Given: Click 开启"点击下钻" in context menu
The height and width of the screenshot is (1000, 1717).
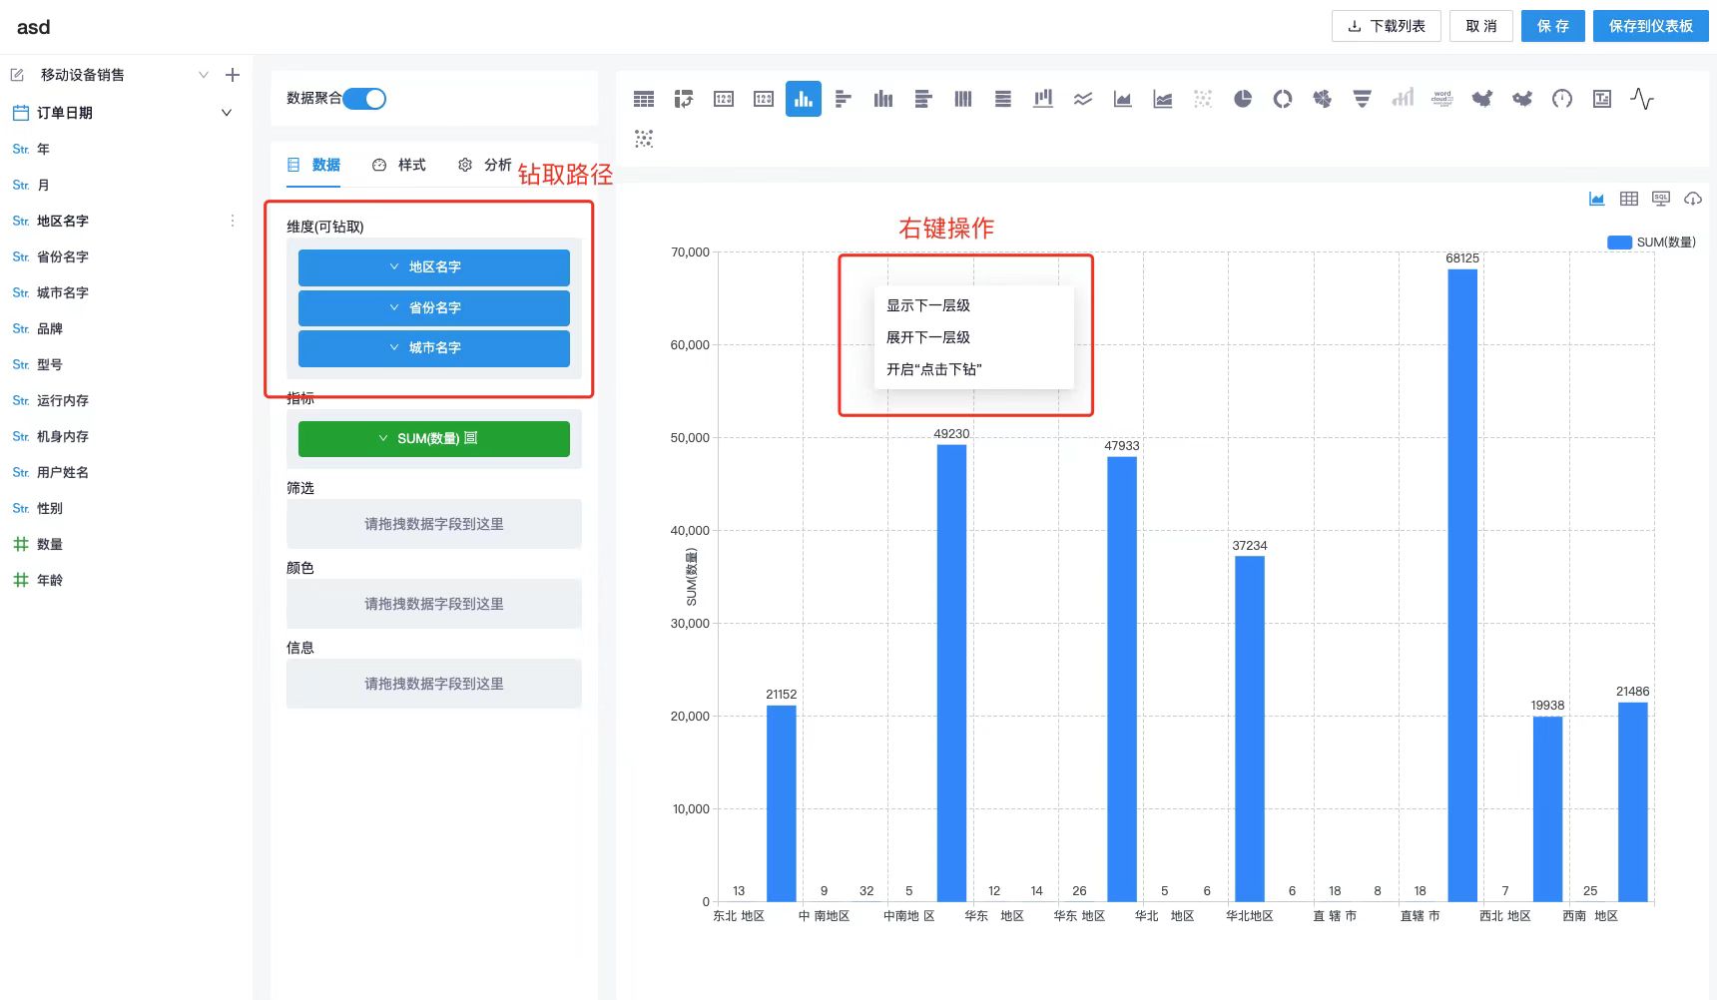Looking at the screenshot, I should 931,368.
